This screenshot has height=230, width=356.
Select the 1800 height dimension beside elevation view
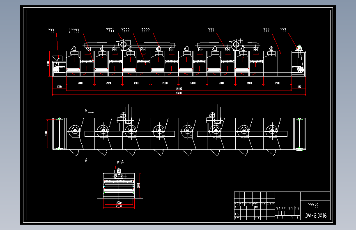tap(48, 63)
